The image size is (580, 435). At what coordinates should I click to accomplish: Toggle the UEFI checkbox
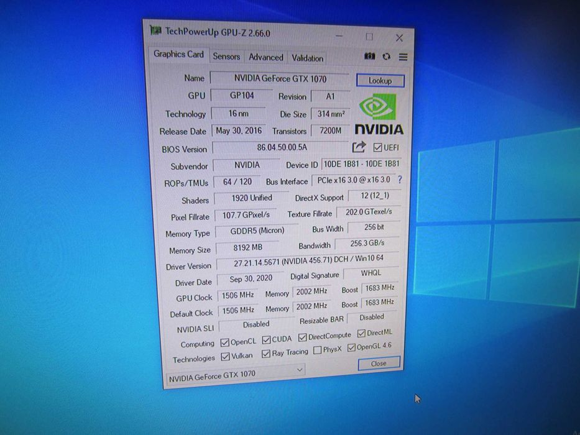tap(377, 148)
